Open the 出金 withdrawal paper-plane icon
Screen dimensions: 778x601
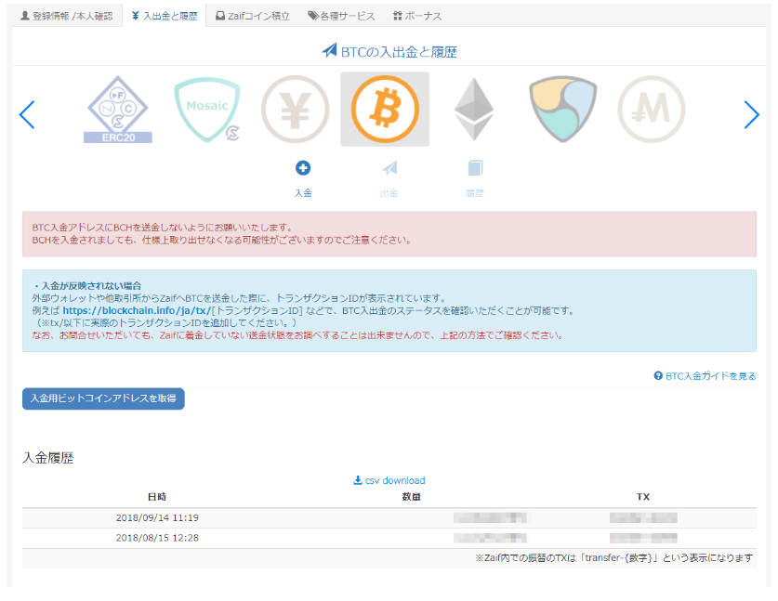pos(389,168)
